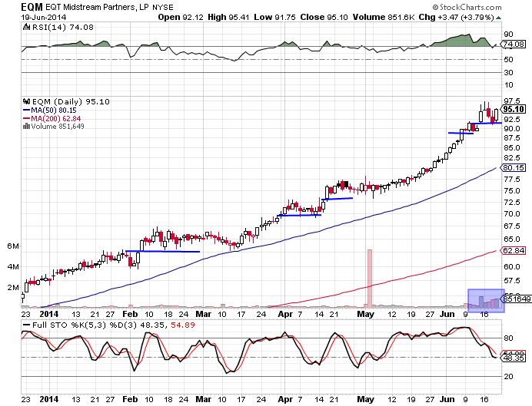Click the 2014 label on the stochastic panel date axis
This screenshot has width=532, height=406.
[49, 399]
